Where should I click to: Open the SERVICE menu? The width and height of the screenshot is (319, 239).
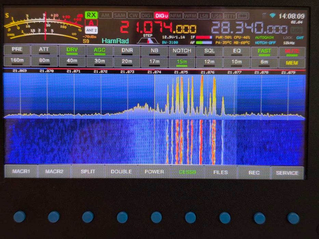[287, 173]
